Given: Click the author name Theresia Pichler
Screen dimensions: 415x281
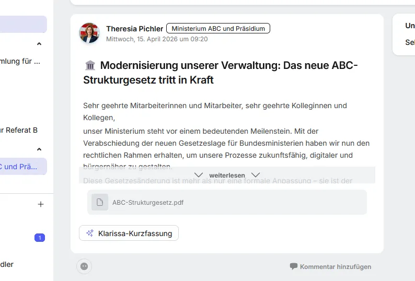Looking at the screenshot, I should click(x=134, y=29).
